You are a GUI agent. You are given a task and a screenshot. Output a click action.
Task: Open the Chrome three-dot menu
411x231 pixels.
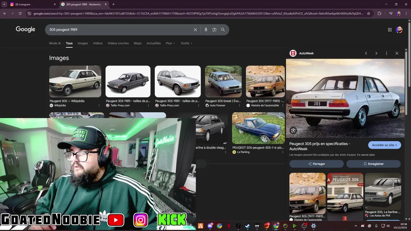click(407, 13)
